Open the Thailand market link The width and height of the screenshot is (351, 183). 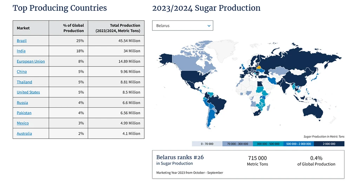25,82
